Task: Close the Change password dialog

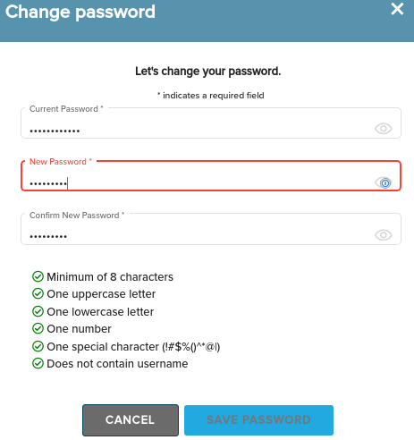Action: pos(397,9)
